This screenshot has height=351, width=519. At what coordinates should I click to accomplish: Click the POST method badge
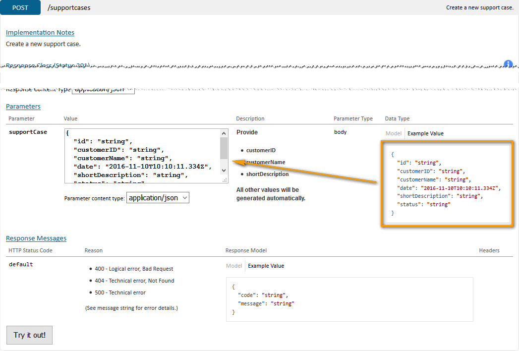[x=20, y=7]
